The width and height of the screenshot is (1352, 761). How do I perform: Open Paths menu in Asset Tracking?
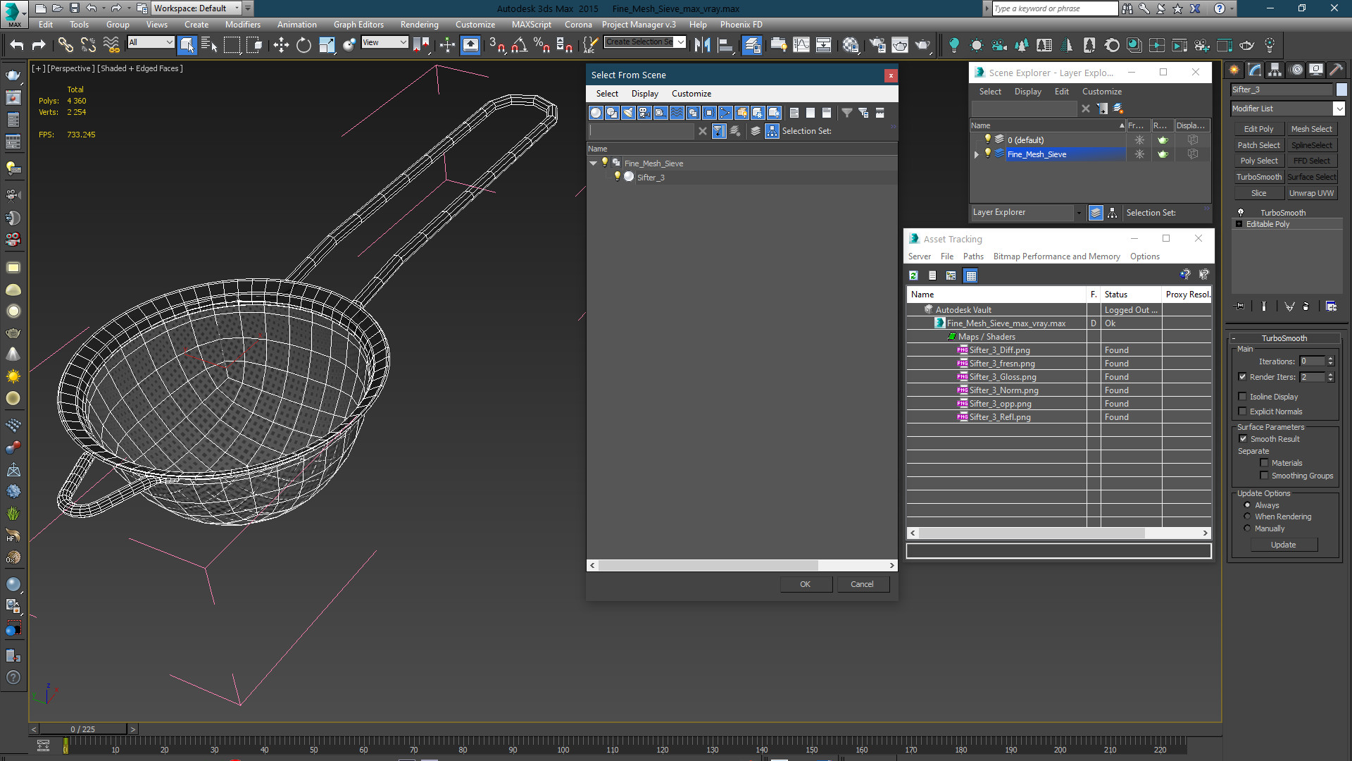pos(973,256)
